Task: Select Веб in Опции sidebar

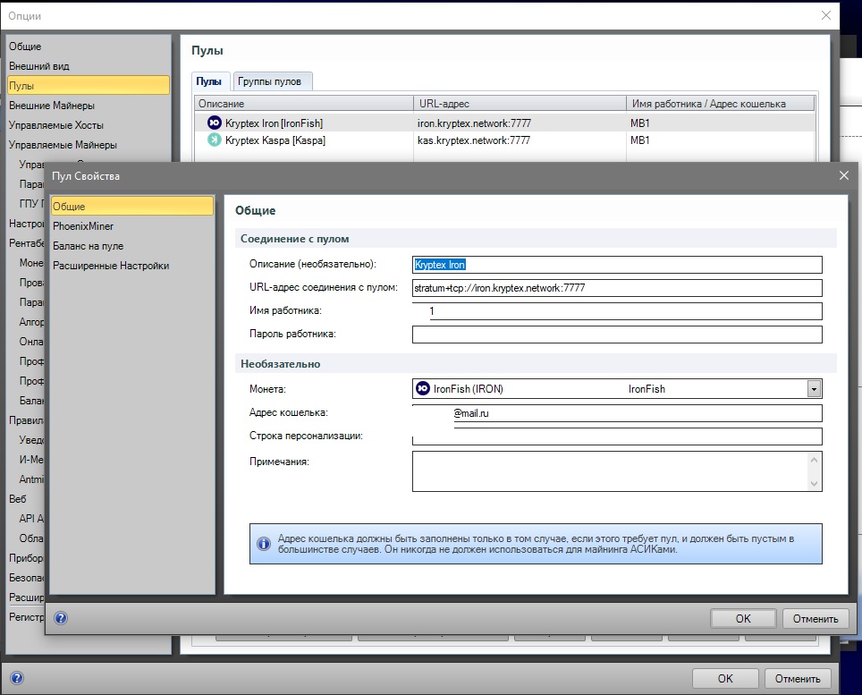Action: point(18,499)
